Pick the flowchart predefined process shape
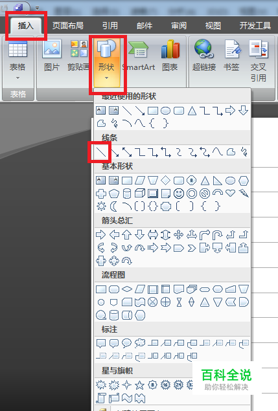This screenshot has height=411, width=278. (x=153, y=289)
